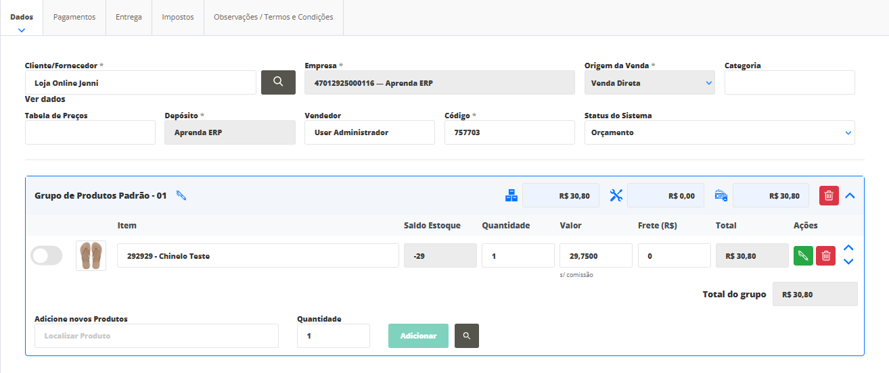Switch to the Pagamentos tab
Image resolution: width=889 pixels, height=373 pixels.
coord(74,17)
